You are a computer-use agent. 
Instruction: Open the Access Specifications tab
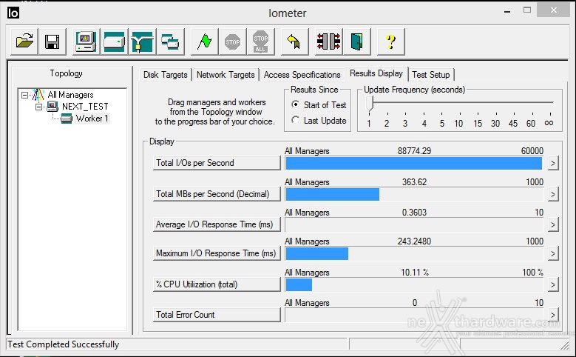302,75
